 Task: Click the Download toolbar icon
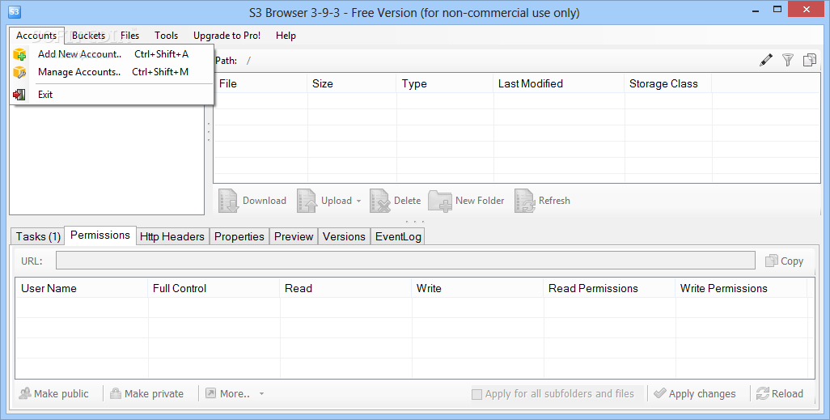[x=229, y=201]
